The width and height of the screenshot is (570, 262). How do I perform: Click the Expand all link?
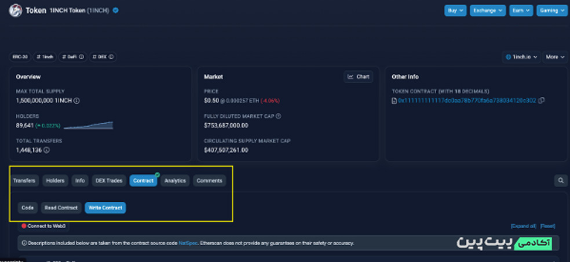point(524,226)
